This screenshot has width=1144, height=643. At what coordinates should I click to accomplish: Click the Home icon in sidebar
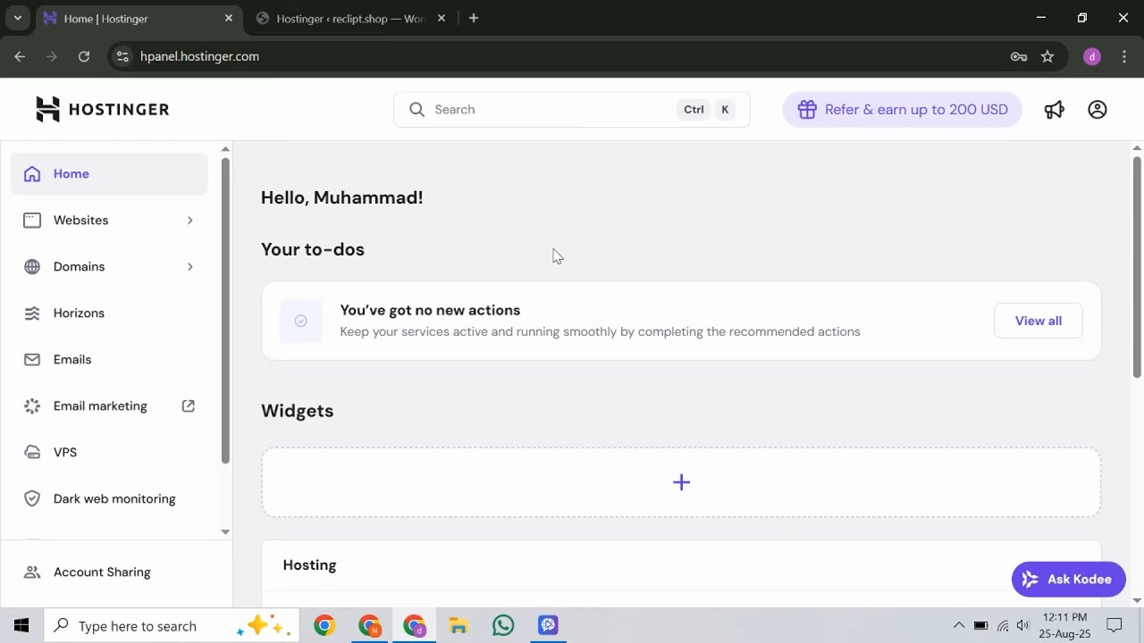(32, 174)
